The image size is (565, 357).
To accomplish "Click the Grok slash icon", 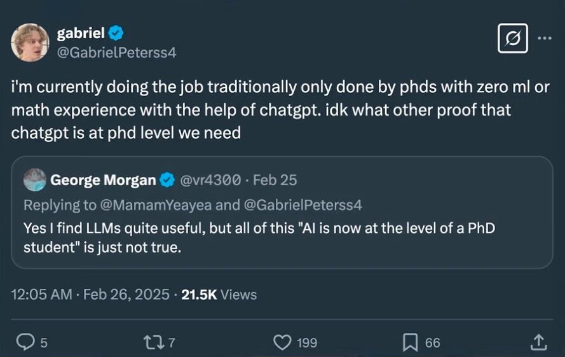I will 512,38.
